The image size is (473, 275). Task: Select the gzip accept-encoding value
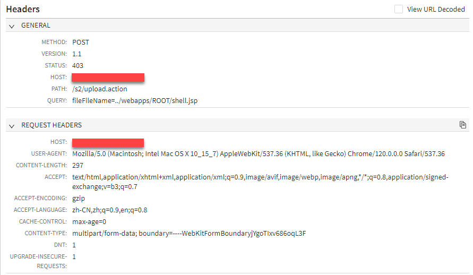[79, 198]
